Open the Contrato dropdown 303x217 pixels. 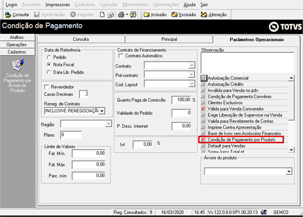(x=192, y=65)
